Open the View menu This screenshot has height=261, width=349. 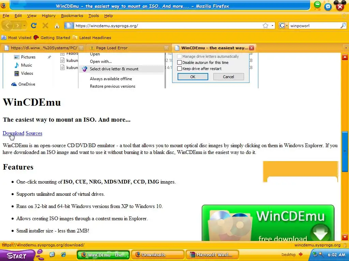32,16
